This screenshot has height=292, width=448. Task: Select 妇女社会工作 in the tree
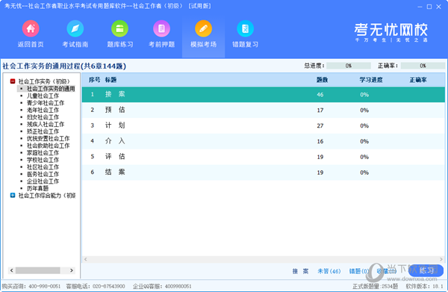43,117
